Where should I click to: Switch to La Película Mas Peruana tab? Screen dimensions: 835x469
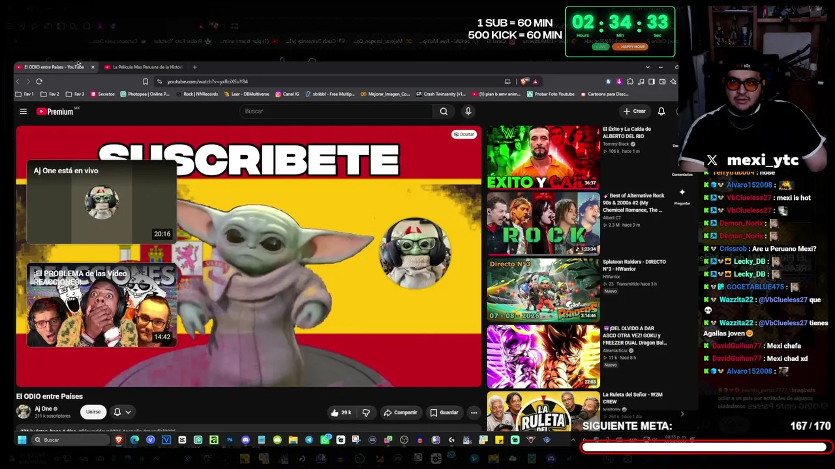144,67
